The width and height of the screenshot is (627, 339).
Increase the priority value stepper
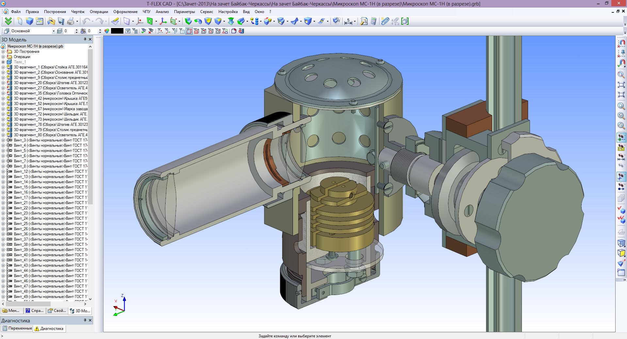(x=100, y=30)
